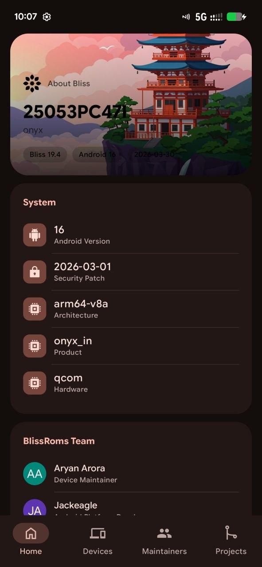
Task: Tap the Security Patch lock icon
Action: click(x=35, y=272)
